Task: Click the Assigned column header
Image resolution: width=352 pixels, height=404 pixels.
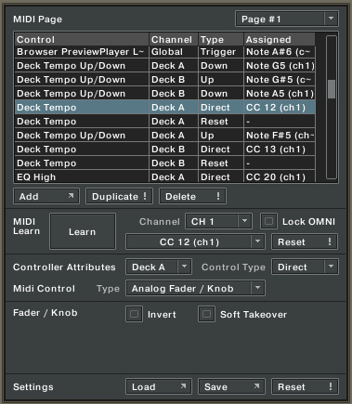Action: tap(280, 39)
